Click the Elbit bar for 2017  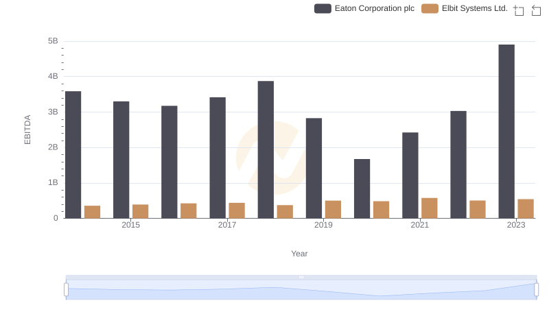(x=237, y=210)
